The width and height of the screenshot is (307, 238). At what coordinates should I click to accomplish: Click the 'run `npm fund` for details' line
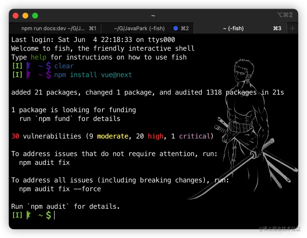click(x=70, y=119)
